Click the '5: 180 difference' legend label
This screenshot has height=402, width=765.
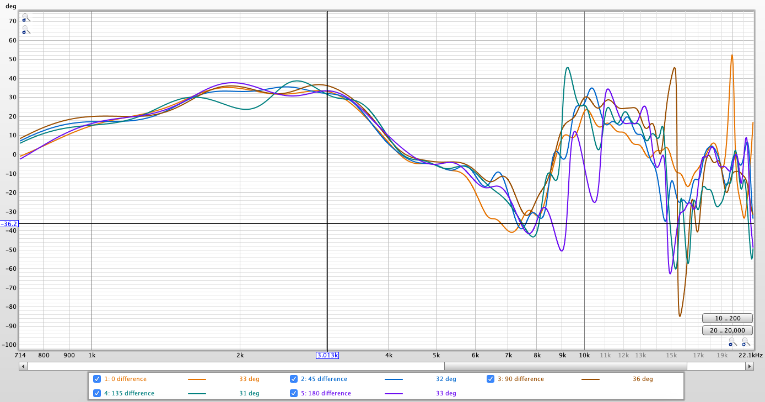(x=326, y=394)
